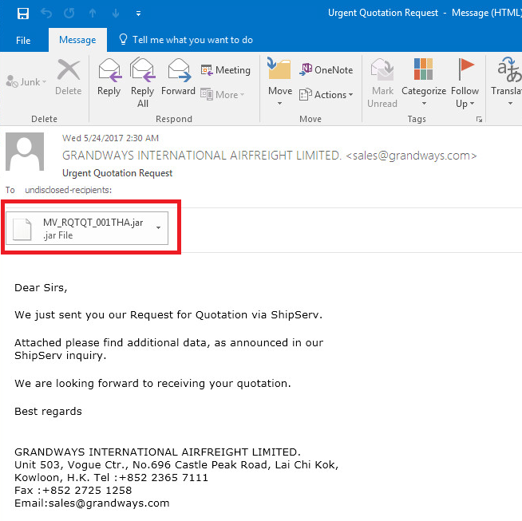Click the sender's avatar picture
This screenshot has width=522, height=521.
[25, 152]
